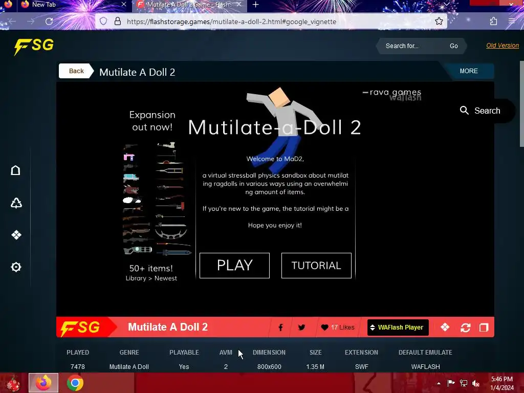Click the padlock site info icon
Viewport: 524px width, 393px height.
coord(117,21)
